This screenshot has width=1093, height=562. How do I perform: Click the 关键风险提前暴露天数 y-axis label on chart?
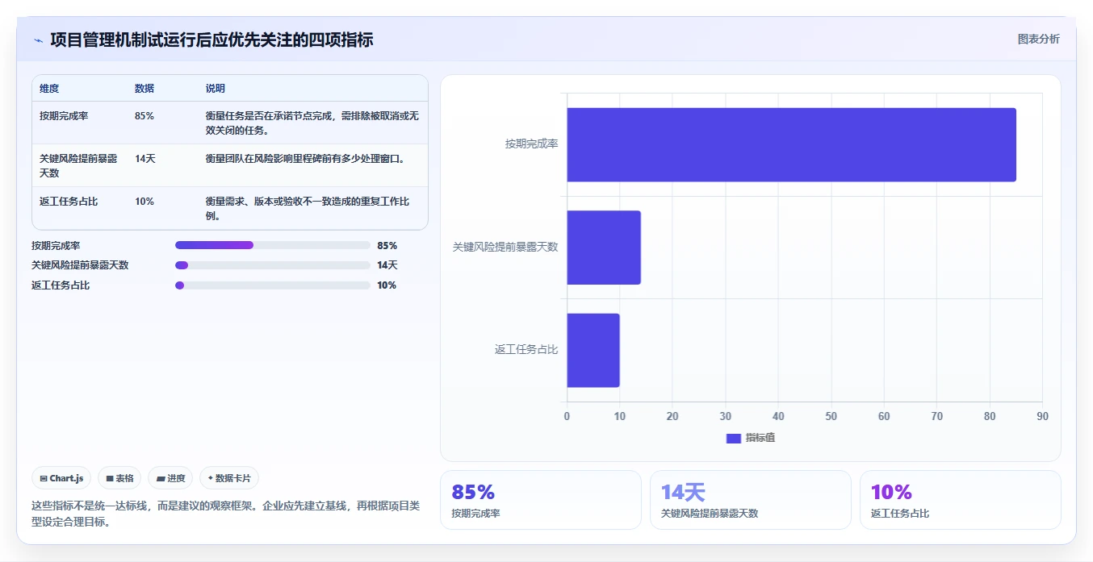[505, 248]
